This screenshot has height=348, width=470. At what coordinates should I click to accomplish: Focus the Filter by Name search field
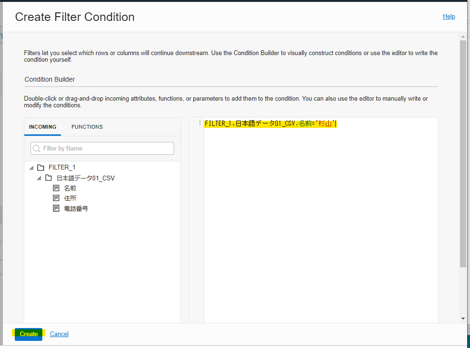point(102,149)
